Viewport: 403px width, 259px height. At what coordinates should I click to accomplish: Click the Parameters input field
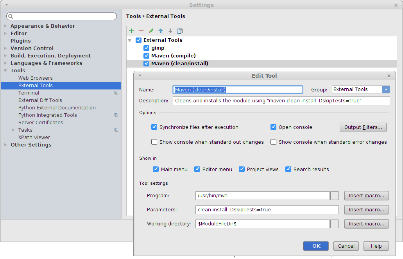pyautogui.click(x=267, y=210)
